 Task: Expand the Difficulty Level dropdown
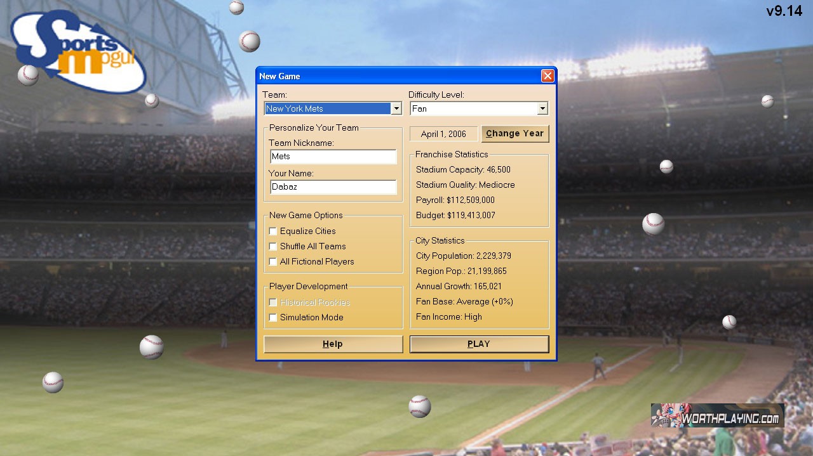coord(542,109)
